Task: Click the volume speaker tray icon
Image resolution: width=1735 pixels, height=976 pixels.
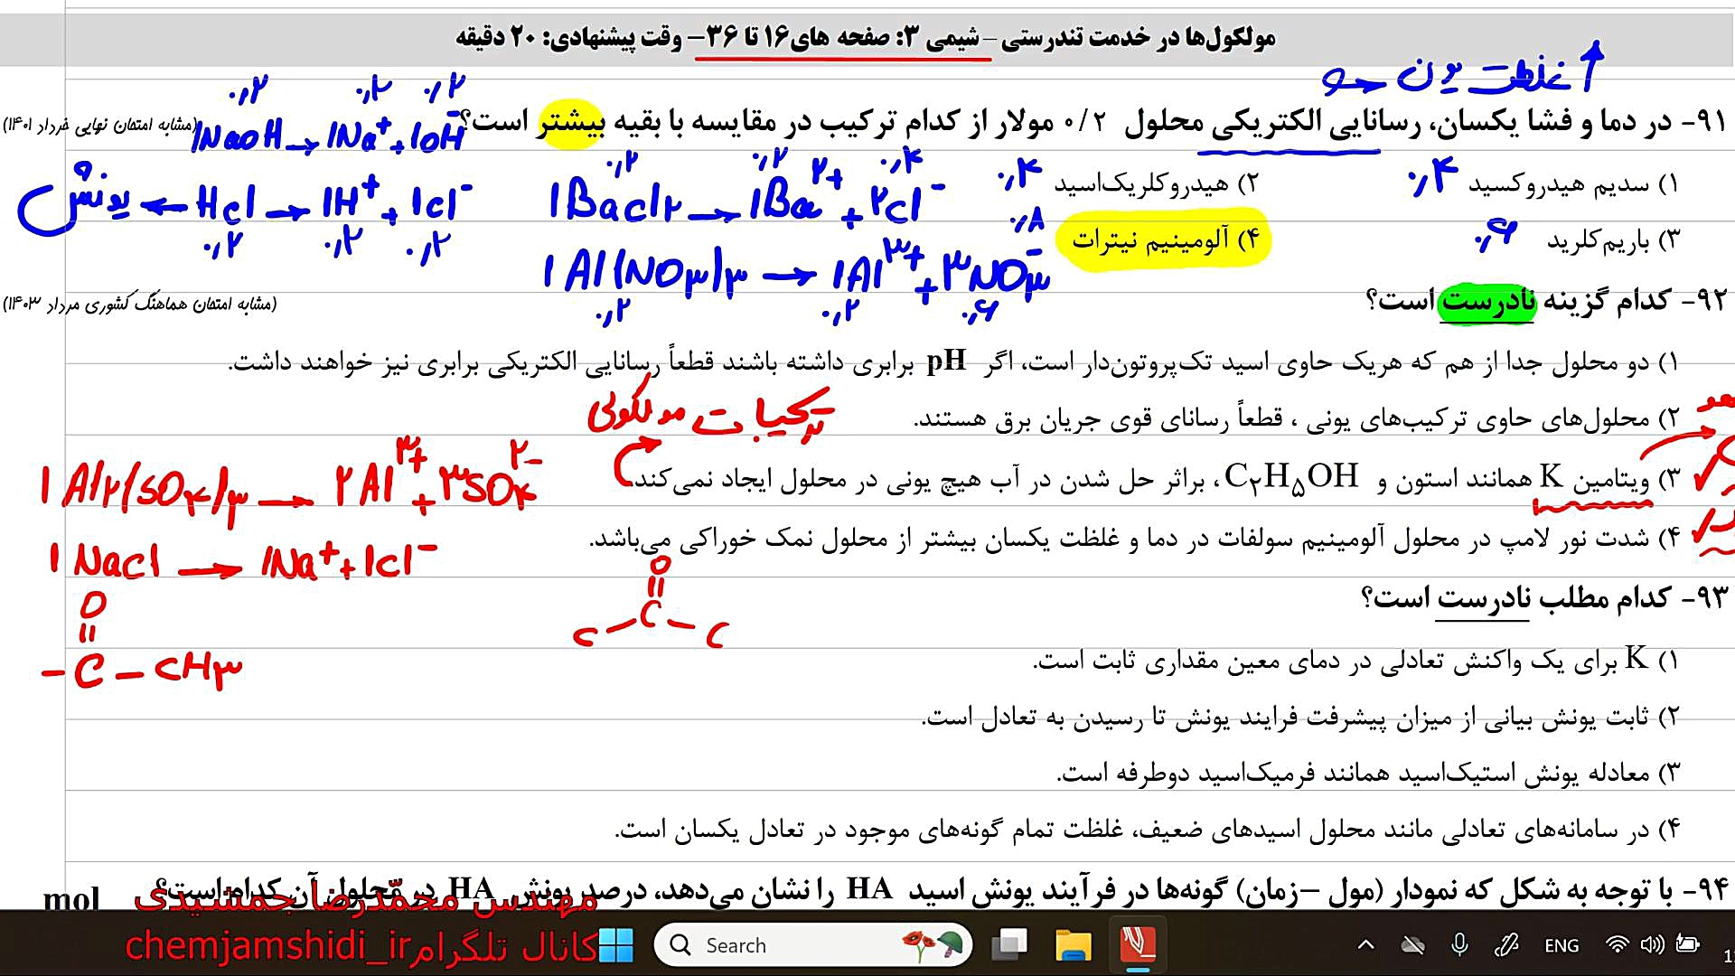Action: click(x=1652, y=945)
